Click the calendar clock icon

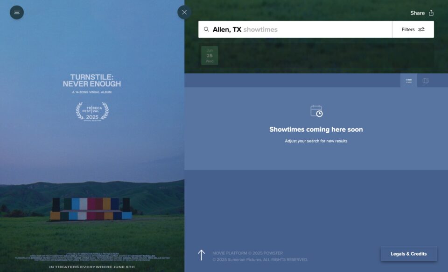click(316, 111)
